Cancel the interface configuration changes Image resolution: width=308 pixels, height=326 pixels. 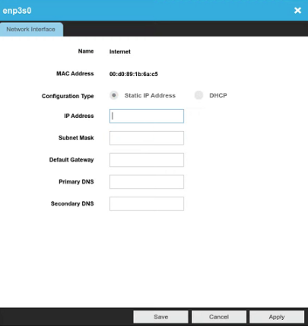click(219, 317)
